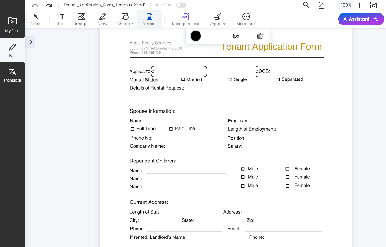Zoom out with the minus icon
This screenshot has height=247, width=386.
click(332, 5)
